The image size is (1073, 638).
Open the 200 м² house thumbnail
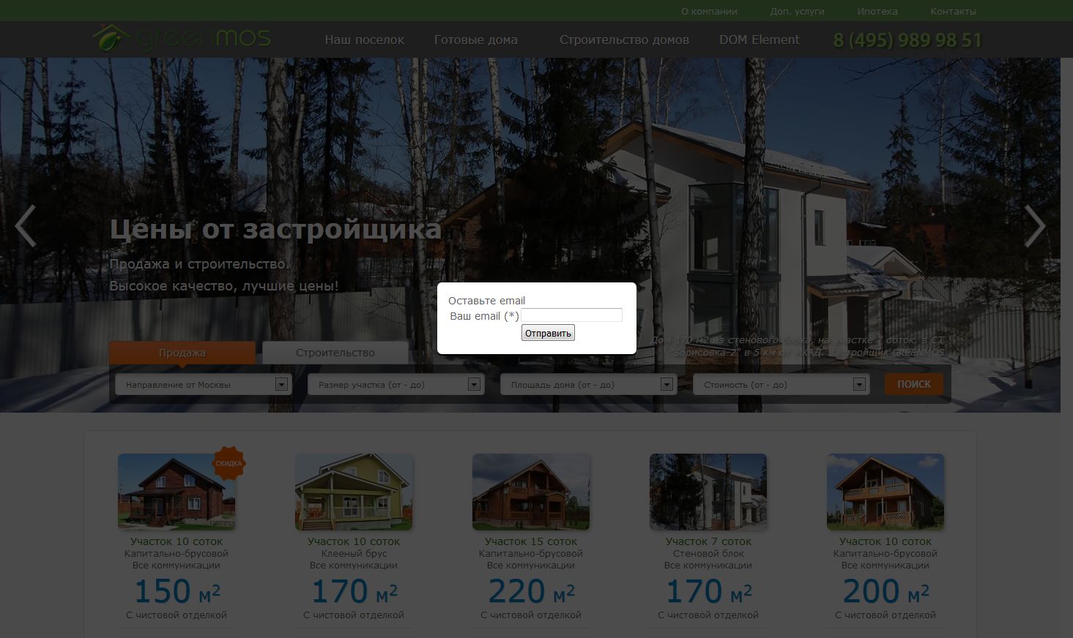[x=885, y=492]
